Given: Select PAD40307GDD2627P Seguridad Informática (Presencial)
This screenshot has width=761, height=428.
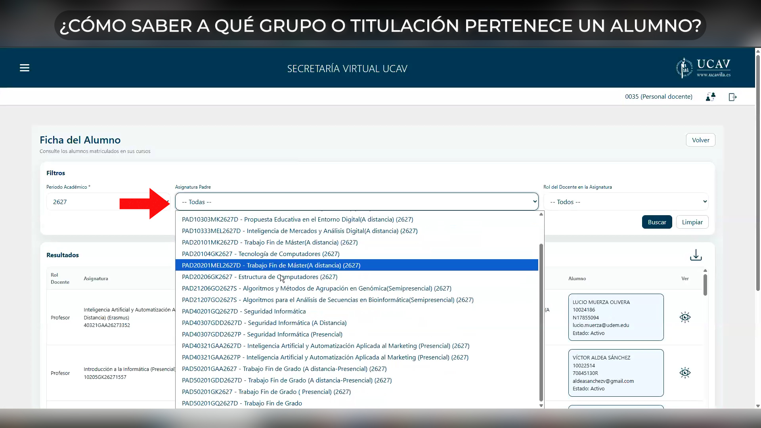Looking at the screenshot, I should (x=357, y=334).
